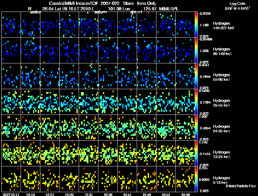Click the '10:21' time axis label

(x=50, y=194)
